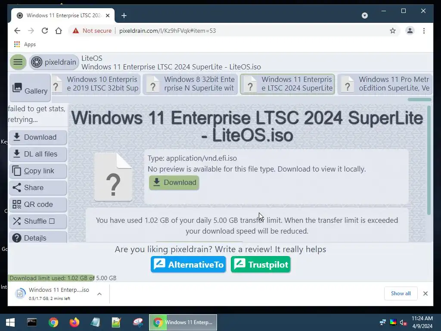This screenshot has width=441, height=331.
Task: Click the muted volume tray icon
Action: [403, 322]
